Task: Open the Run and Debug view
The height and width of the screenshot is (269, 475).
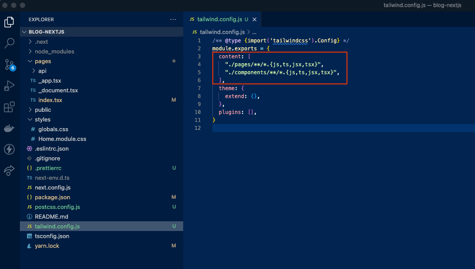Action: pyautogui.click(x=9, y=86)
